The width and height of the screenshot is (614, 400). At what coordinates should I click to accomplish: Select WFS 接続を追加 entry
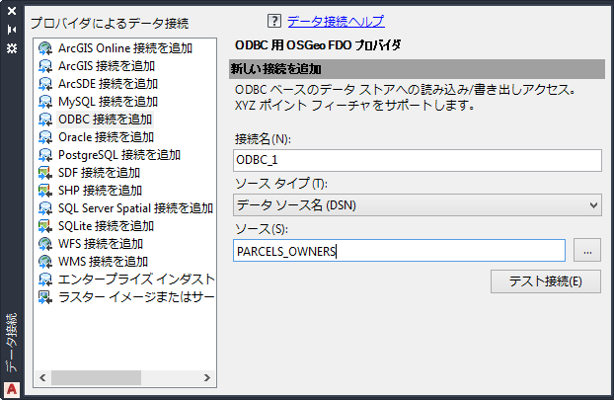coord(101,244)
